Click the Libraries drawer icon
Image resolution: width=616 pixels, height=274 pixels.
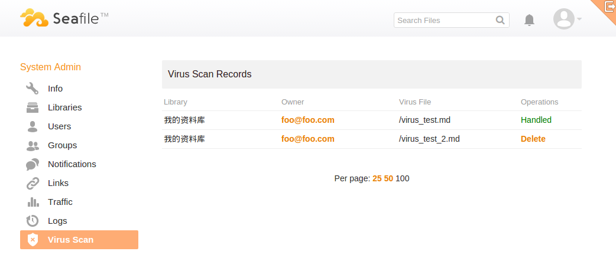click(33, 107)
